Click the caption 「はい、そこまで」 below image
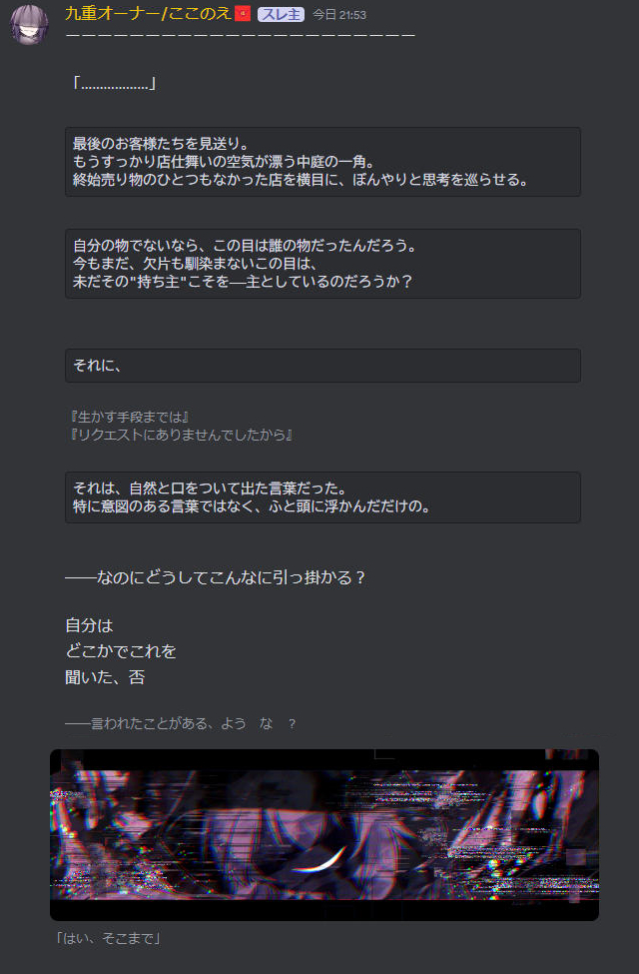 (x=108, y=939)
